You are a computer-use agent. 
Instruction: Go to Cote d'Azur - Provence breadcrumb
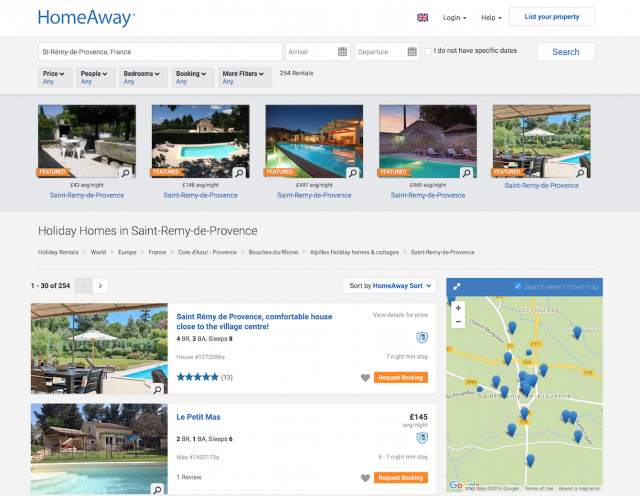coord(207,252)
